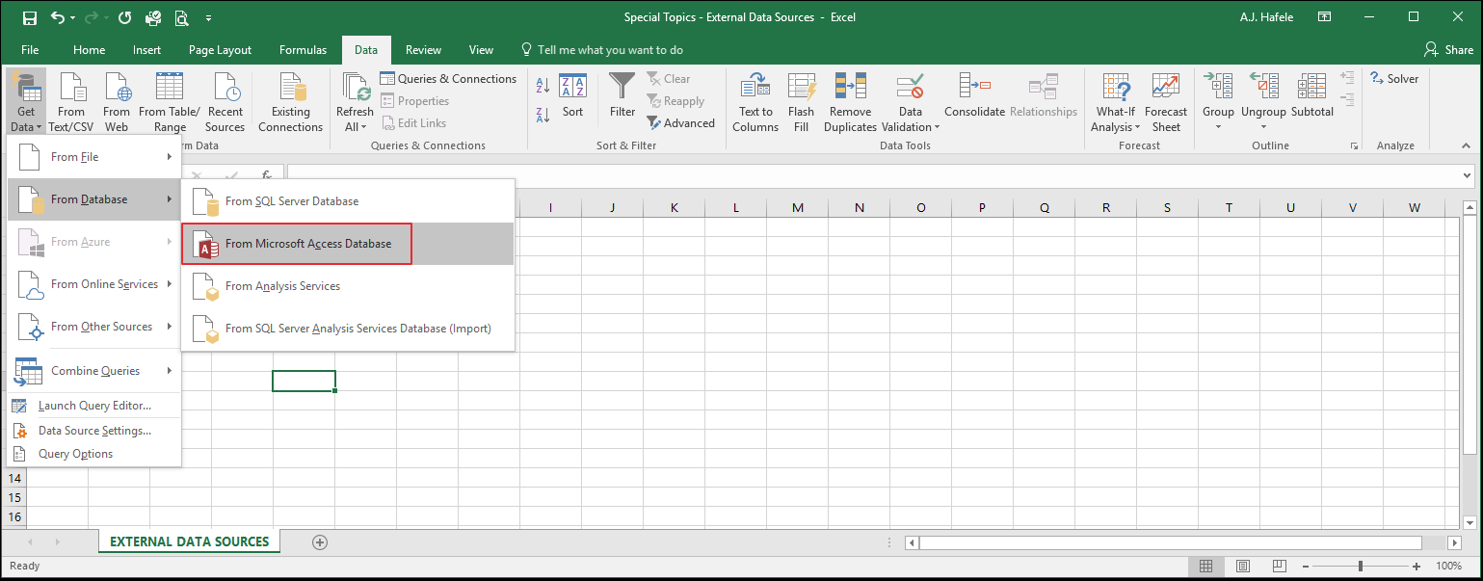Screen dimensions: 1483x581
Task: Toggle the Filter funnel
Action: tap(622, 96)
